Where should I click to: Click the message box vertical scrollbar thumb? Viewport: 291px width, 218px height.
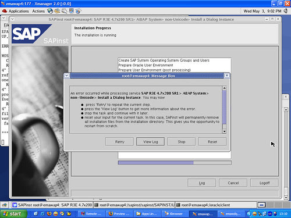(x=224, y=107)
